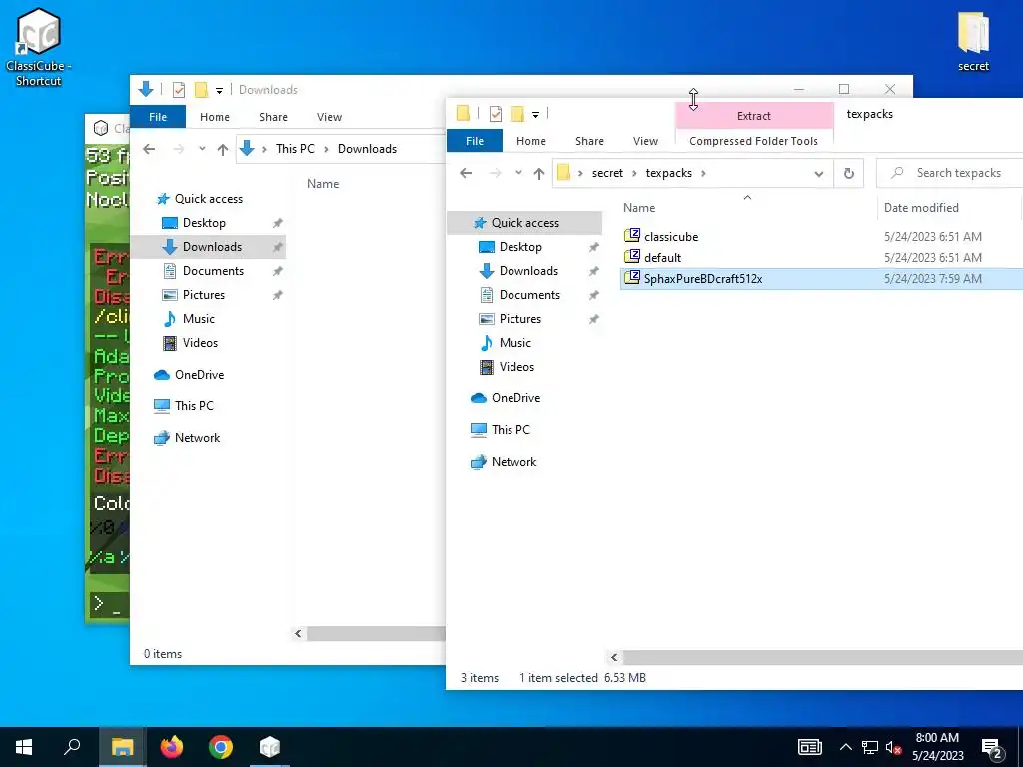Select the classicube zip file

click(661, 236)
